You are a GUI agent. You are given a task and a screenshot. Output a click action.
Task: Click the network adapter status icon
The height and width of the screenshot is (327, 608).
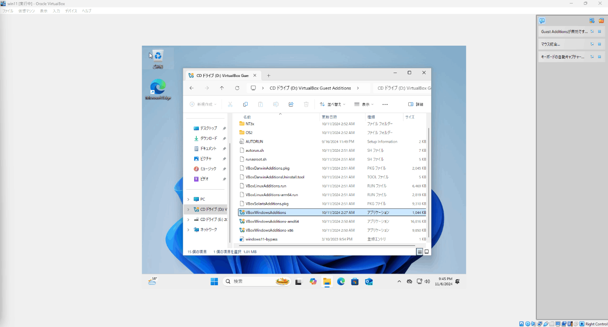pos(539,324)
